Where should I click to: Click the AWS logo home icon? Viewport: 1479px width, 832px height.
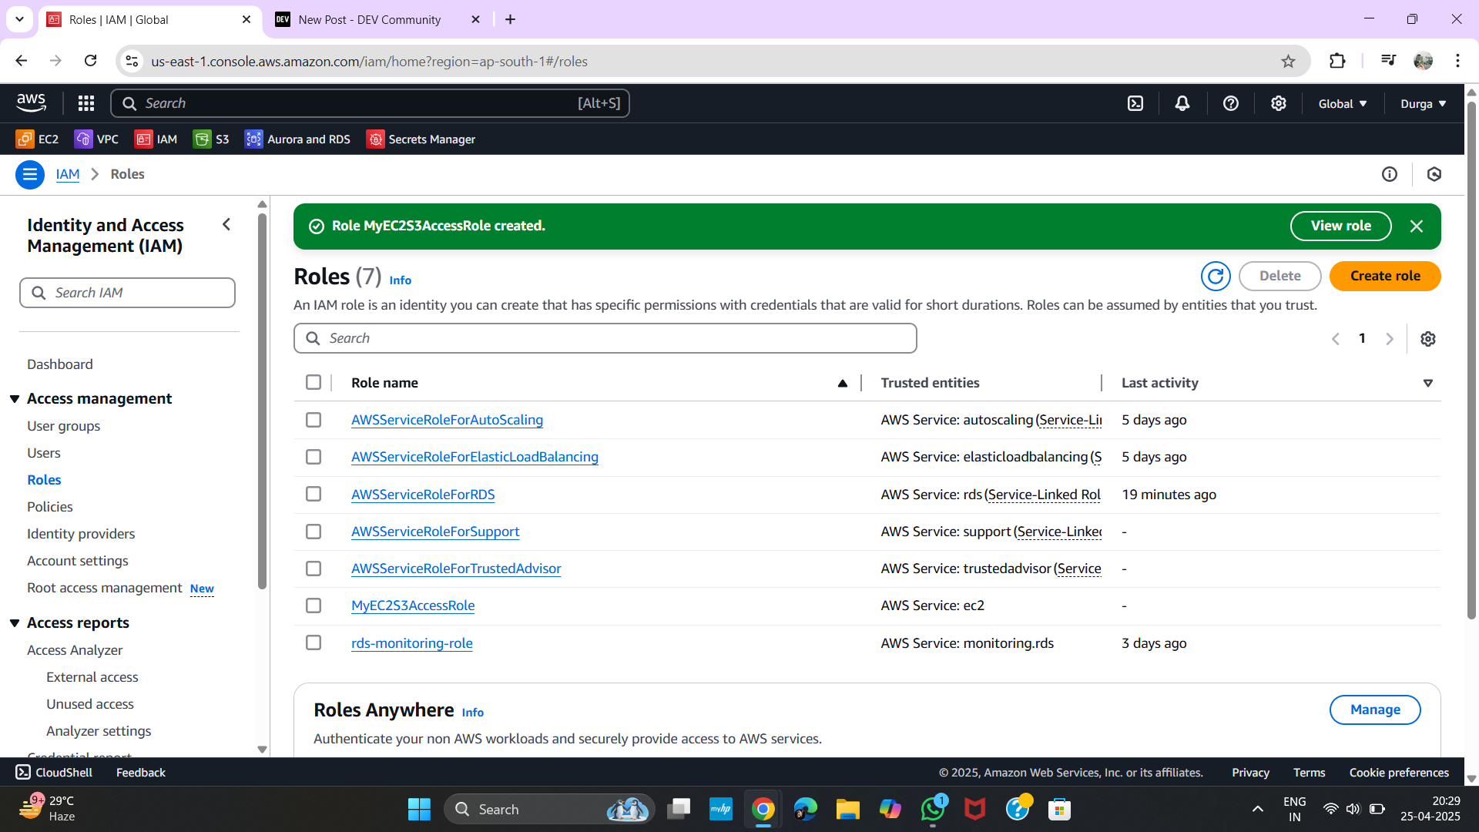point(31,102)
